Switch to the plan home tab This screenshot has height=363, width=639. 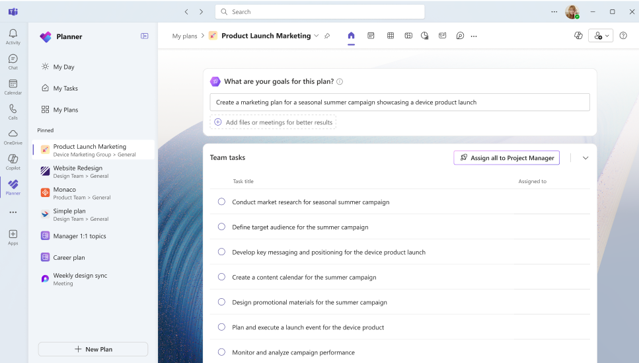pyautogui.click(x=352, y=36)
